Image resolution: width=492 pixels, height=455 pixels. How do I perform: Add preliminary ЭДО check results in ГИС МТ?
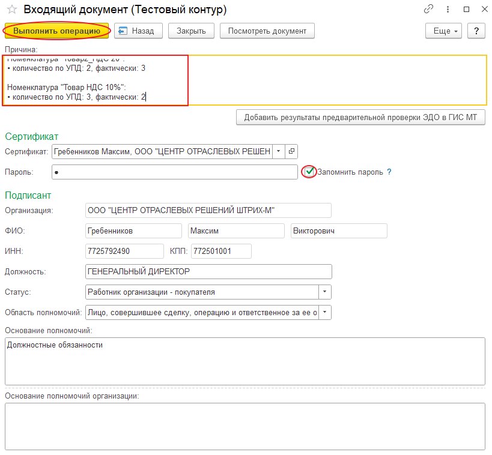point(360,117)
